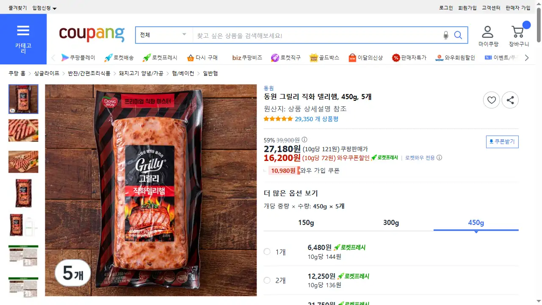Click into the product search field

317,35
